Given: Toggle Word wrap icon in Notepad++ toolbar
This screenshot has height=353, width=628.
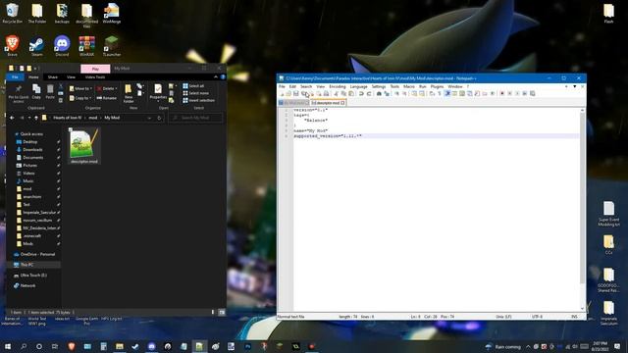Looking at the screenshot, I should point(432,94).
